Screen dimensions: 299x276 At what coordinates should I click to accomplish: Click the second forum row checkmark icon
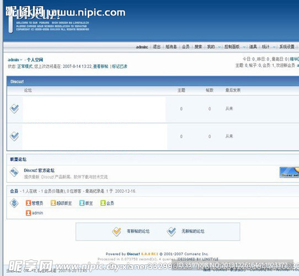pos(14,136)
